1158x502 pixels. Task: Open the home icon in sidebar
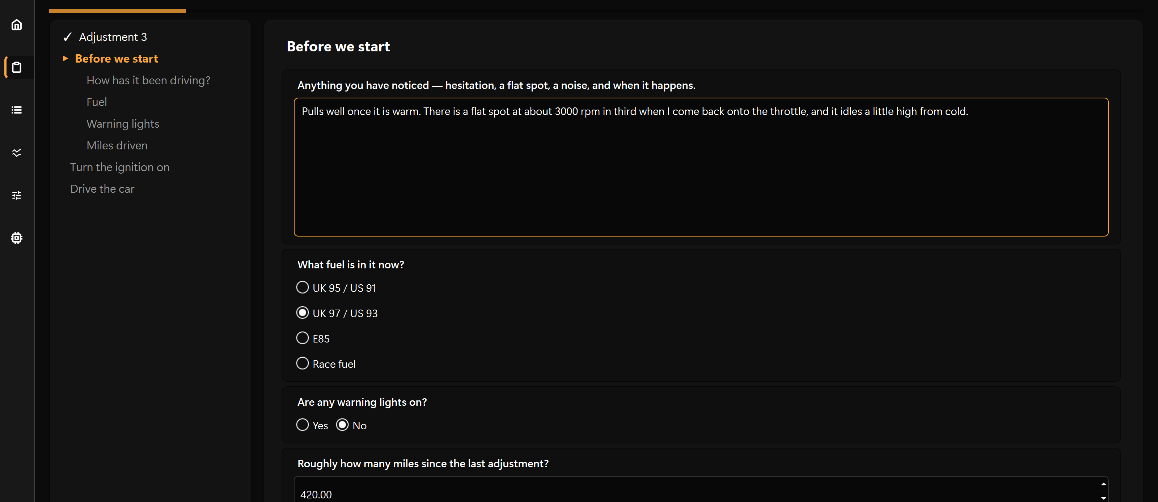17,25
